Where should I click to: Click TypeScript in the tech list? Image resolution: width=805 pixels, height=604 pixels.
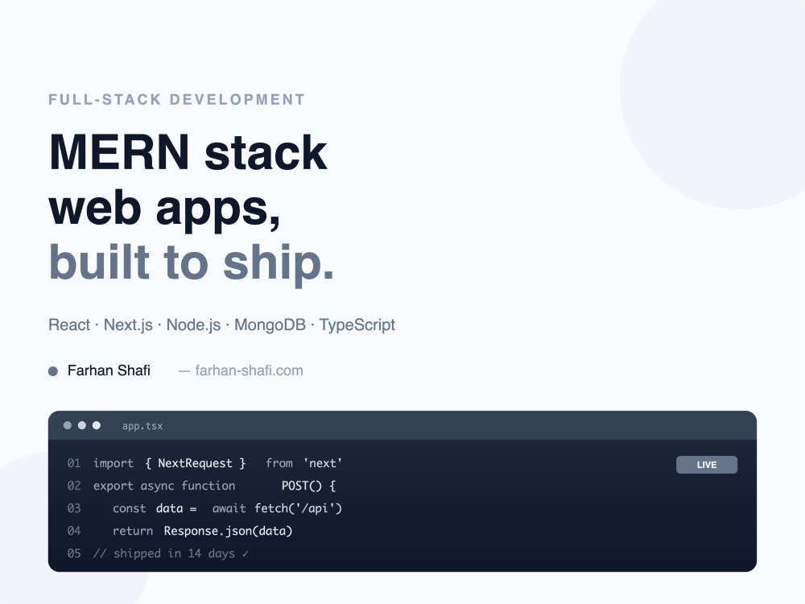[x=357, y=325]
